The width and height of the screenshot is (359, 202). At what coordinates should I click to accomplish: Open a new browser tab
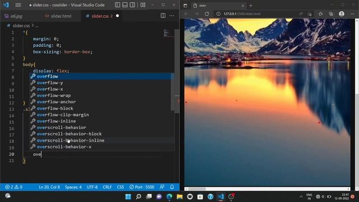click(x=251, y=6)
